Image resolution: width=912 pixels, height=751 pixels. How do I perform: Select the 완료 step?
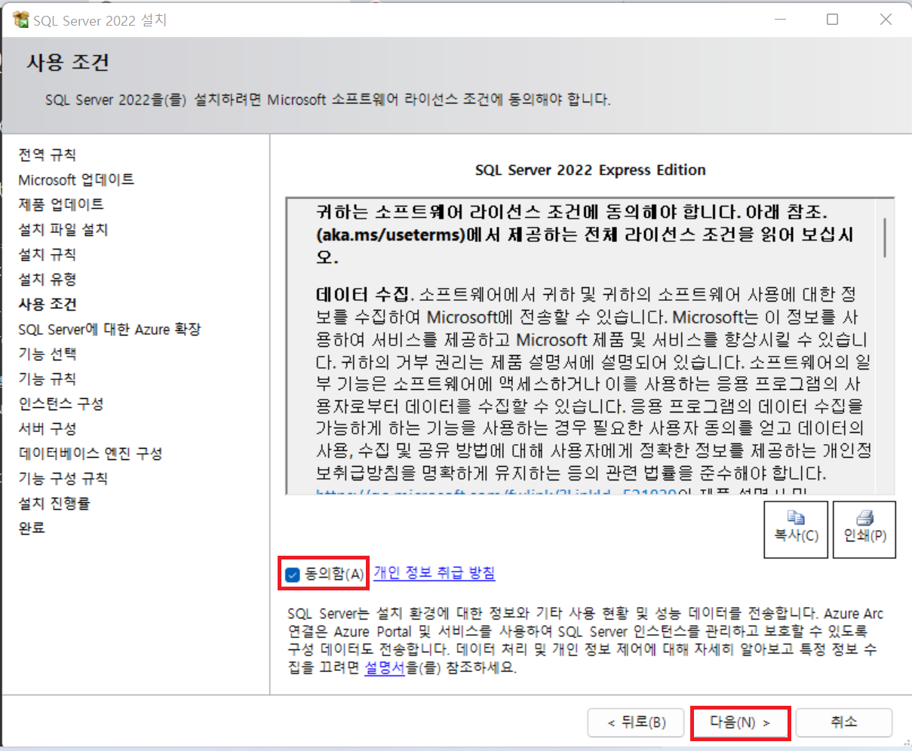(32, 528)
